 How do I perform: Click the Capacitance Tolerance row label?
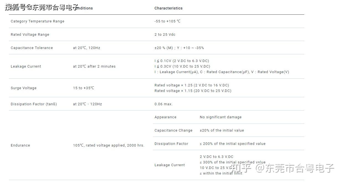click(x=32, y=48)
